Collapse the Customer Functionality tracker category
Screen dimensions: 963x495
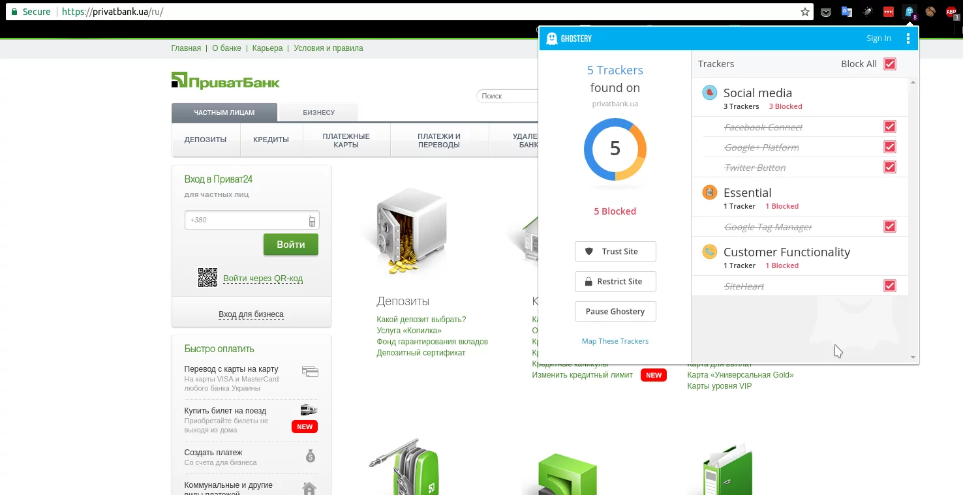coord(800,257)
